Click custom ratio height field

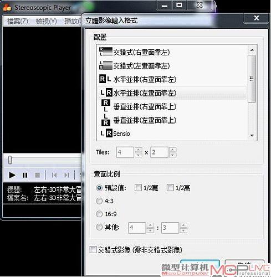click(x=170, y=228)
